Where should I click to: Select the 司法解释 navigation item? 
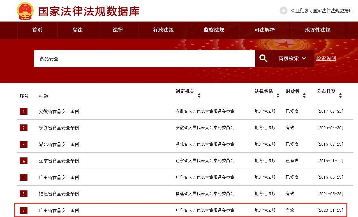[264, 30]
